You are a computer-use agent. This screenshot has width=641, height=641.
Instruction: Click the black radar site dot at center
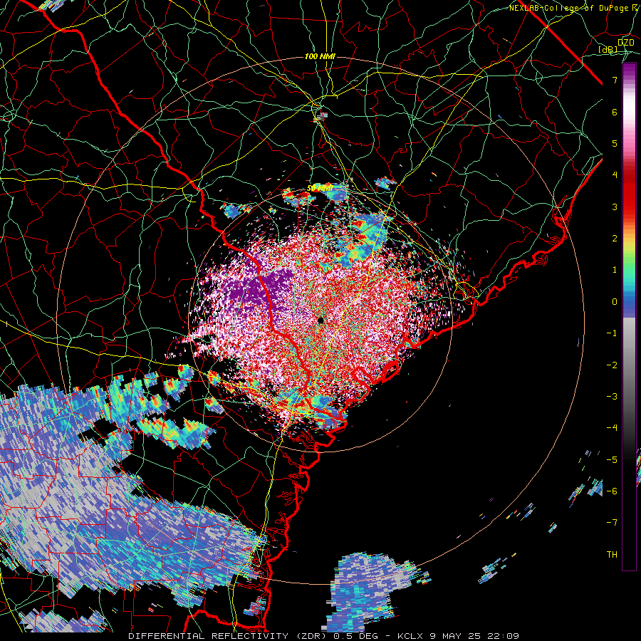pyautogui.click(x=321, y=320)
